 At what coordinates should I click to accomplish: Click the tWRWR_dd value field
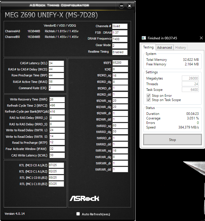(120, 169)
